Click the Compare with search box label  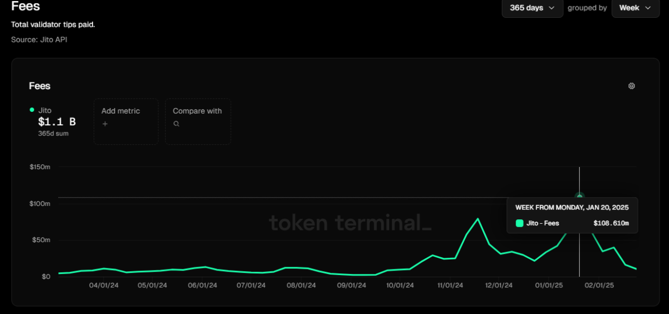click(197, 111)
